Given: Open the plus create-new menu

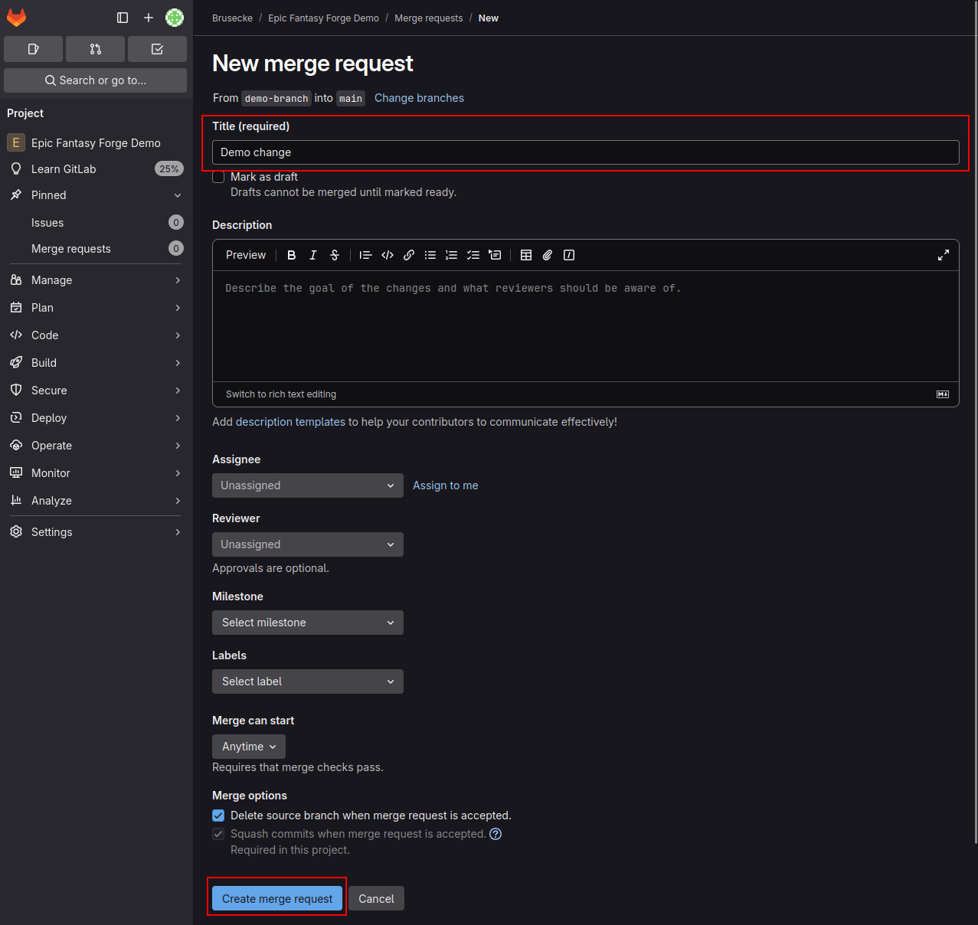Looking at the screenshot, I should pos(149,18).
